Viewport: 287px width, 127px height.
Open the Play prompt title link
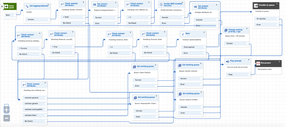[x=236, y=61]
